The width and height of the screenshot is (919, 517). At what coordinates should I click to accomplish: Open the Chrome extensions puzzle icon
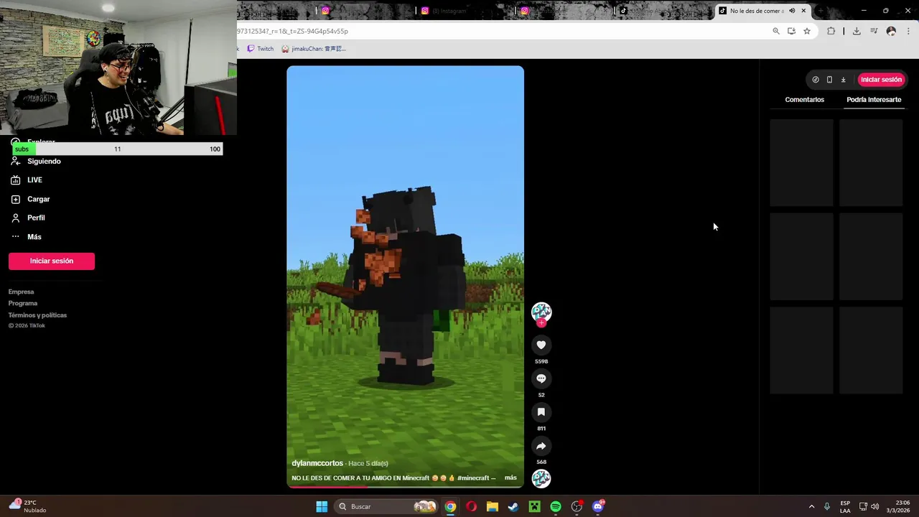tap(831, 31)
